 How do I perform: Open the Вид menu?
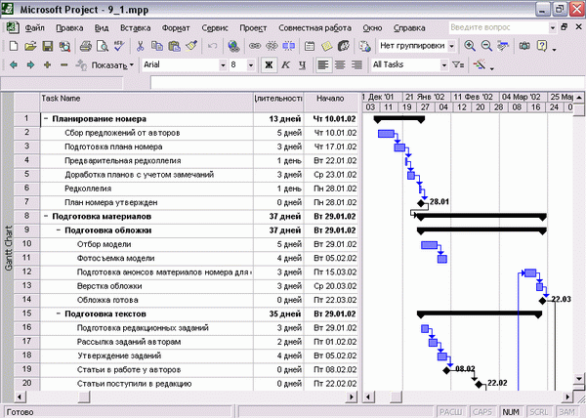[x=102, y=28]
